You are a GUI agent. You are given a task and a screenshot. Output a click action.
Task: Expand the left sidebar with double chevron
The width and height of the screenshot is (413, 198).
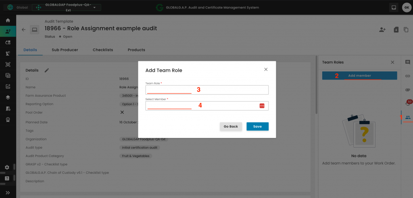[x=8, y=193]
